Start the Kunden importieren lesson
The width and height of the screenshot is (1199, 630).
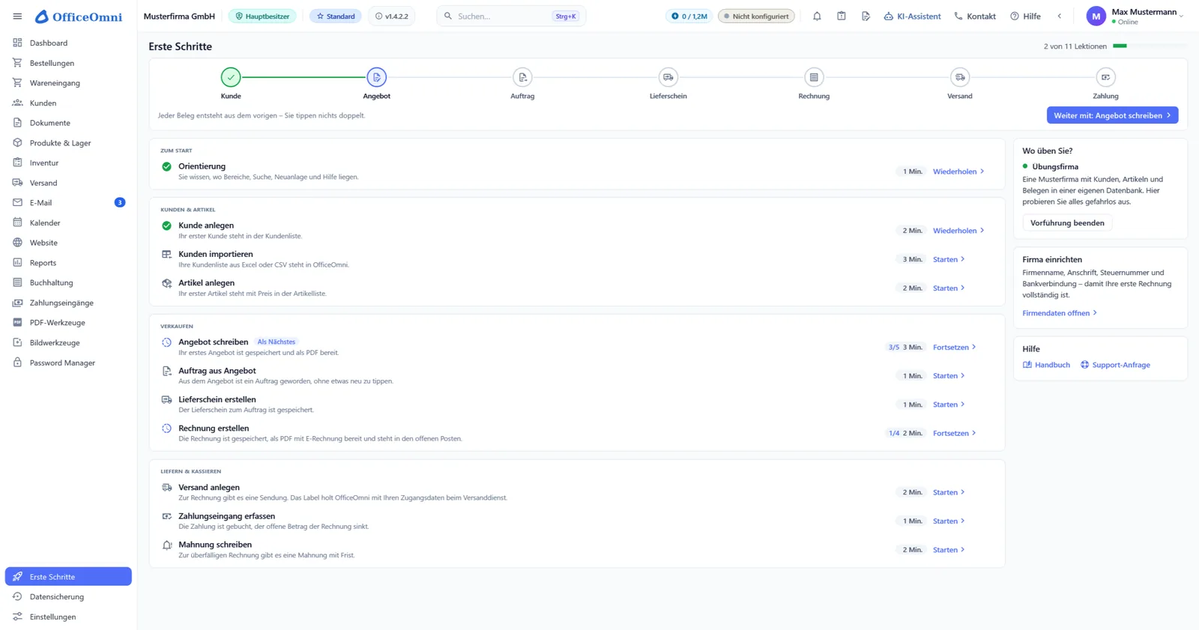[x=949, y=259]
